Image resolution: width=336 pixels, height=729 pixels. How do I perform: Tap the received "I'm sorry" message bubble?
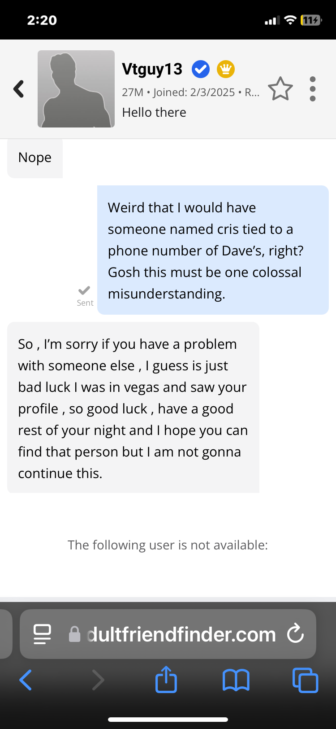[x=133, y=408]
